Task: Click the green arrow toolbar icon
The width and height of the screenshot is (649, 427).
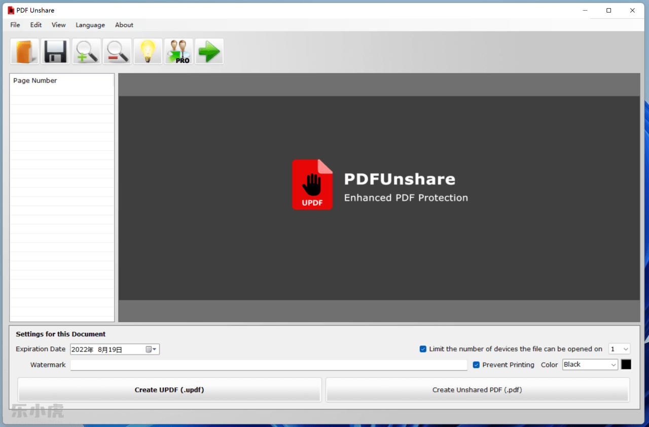Action: point(209,52)
